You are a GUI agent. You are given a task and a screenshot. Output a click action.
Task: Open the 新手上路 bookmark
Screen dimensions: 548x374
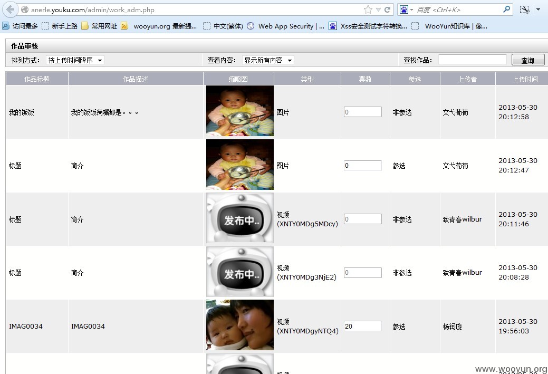click(x=60, y=26)
